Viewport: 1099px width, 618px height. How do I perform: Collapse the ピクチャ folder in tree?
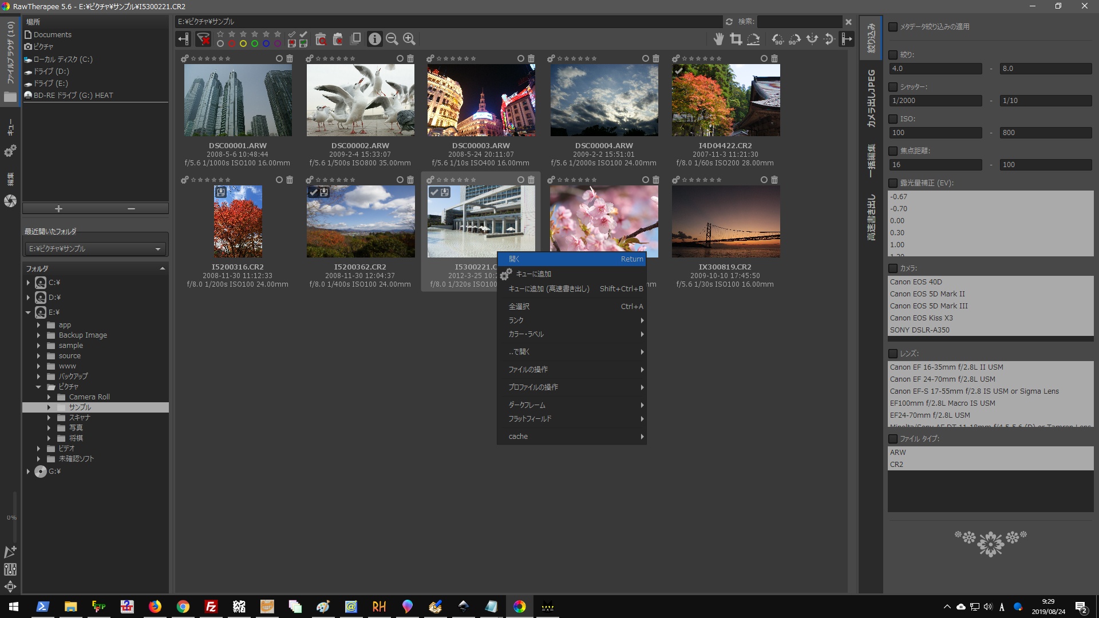39,387
